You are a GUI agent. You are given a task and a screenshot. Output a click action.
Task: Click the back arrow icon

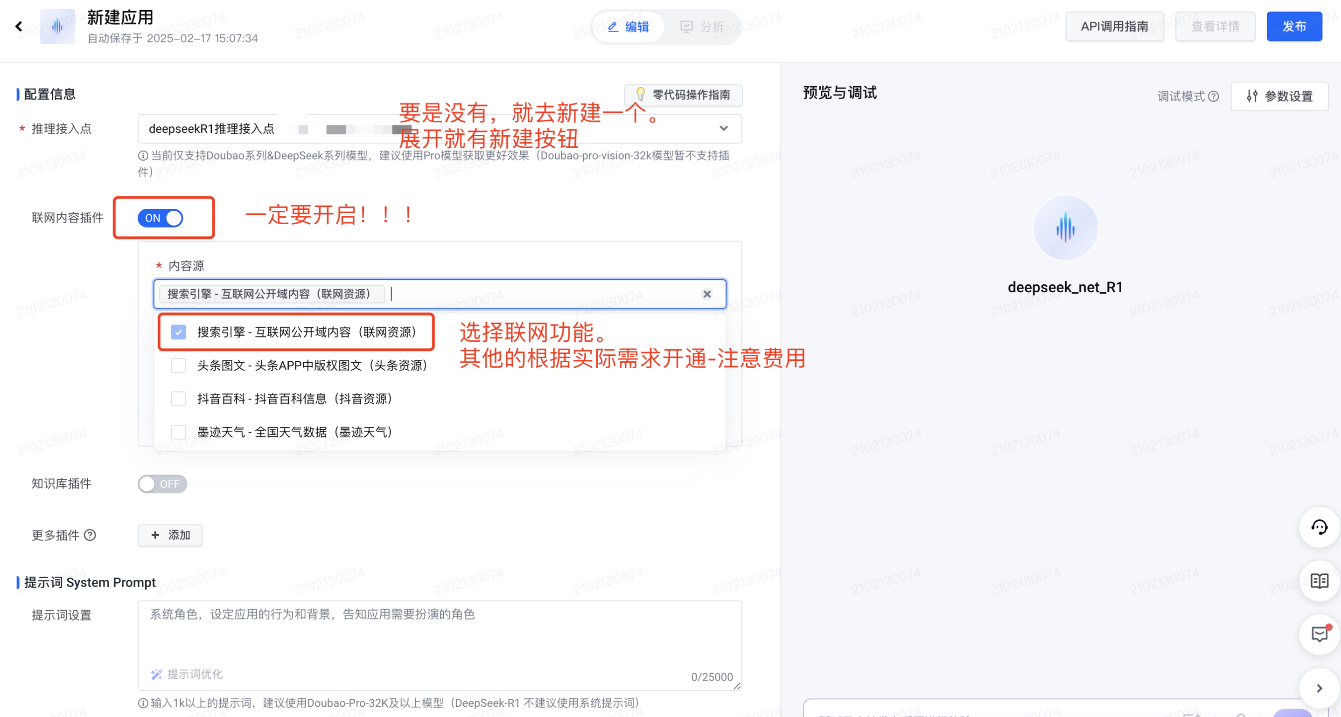tap(19, 26)
